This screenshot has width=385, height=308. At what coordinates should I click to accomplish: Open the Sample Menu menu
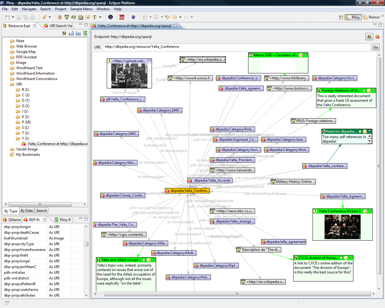(81, 9)
